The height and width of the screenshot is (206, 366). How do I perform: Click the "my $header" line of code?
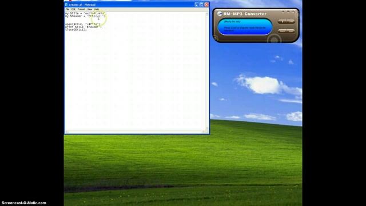point(85,16)
